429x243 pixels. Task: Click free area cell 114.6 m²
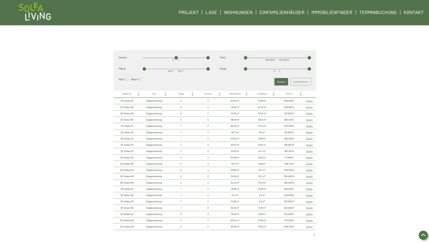click(262, 183)
